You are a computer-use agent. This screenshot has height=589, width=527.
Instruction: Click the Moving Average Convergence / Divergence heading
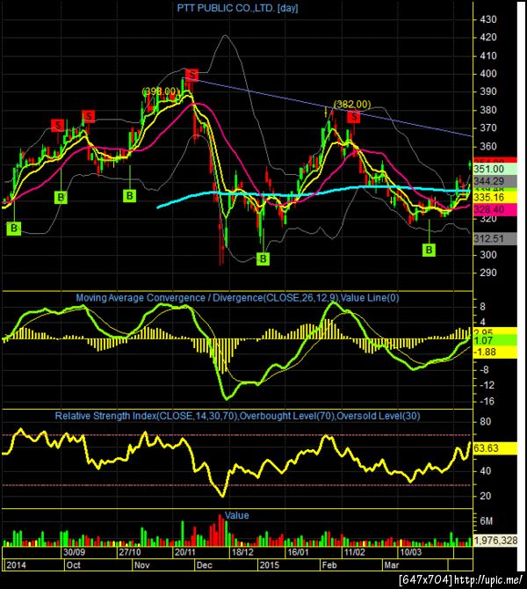(x=238, y=298)
